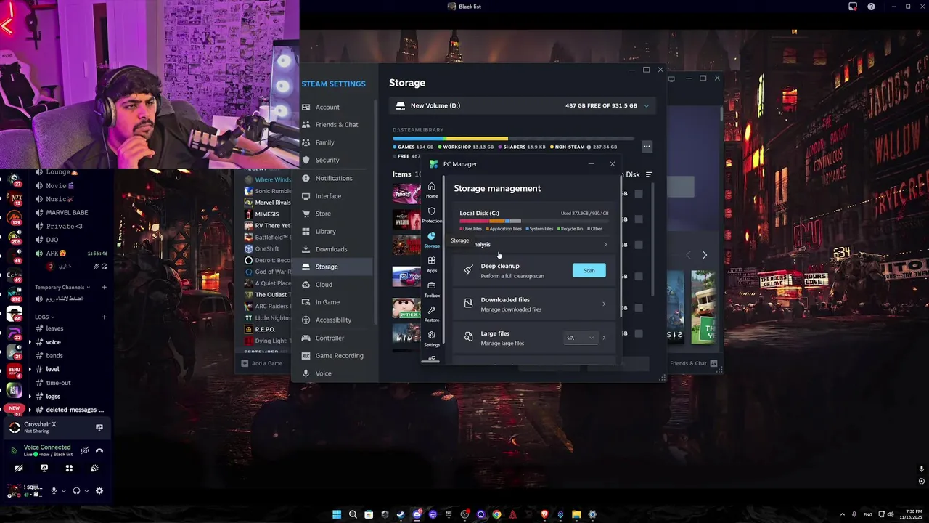
Task: Open Discord activities launcher icon
Action: point(69,469)
